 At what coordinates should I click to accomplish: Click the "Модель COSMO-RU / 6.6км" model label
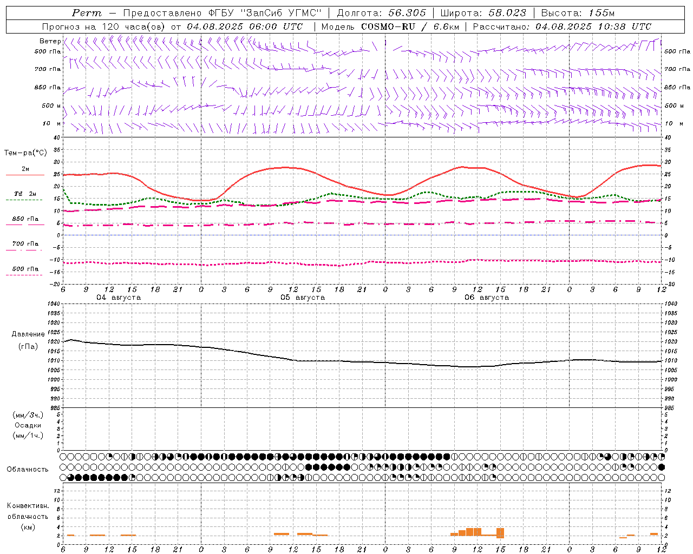tap(390, 27)
